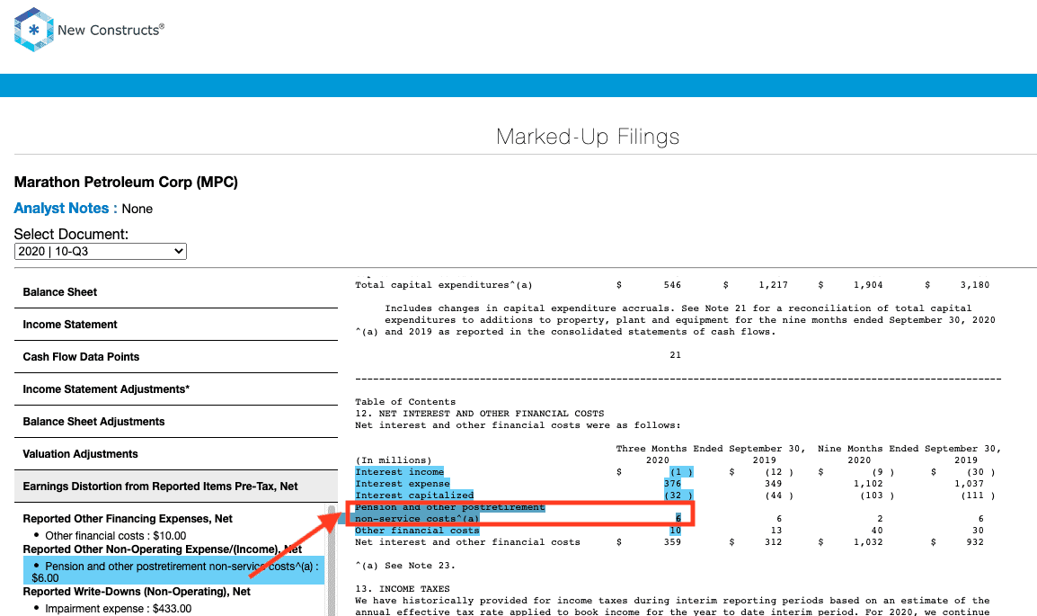The width and height of the screenshot is (1037, 616).
Task: Open Income Statement Adjustments section
Action: [176, 389]
